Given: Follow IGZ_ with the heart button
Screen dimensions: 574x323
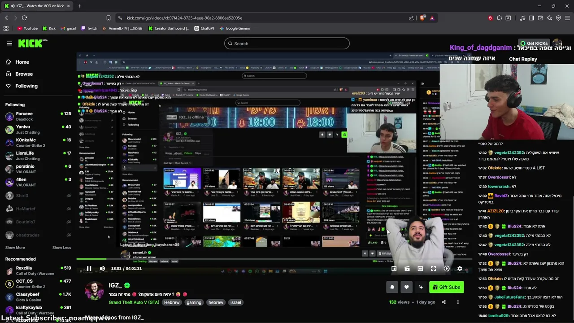Looking at the screenshot, I should pyautogui.click(x=406, y=287).
